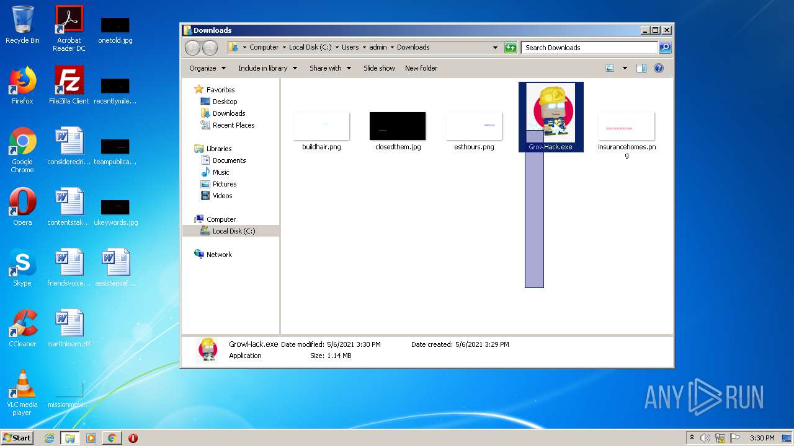Launch Acrobat Reader DC shortcut
This screenshot has width=794, height=446.
coord(69,28)
